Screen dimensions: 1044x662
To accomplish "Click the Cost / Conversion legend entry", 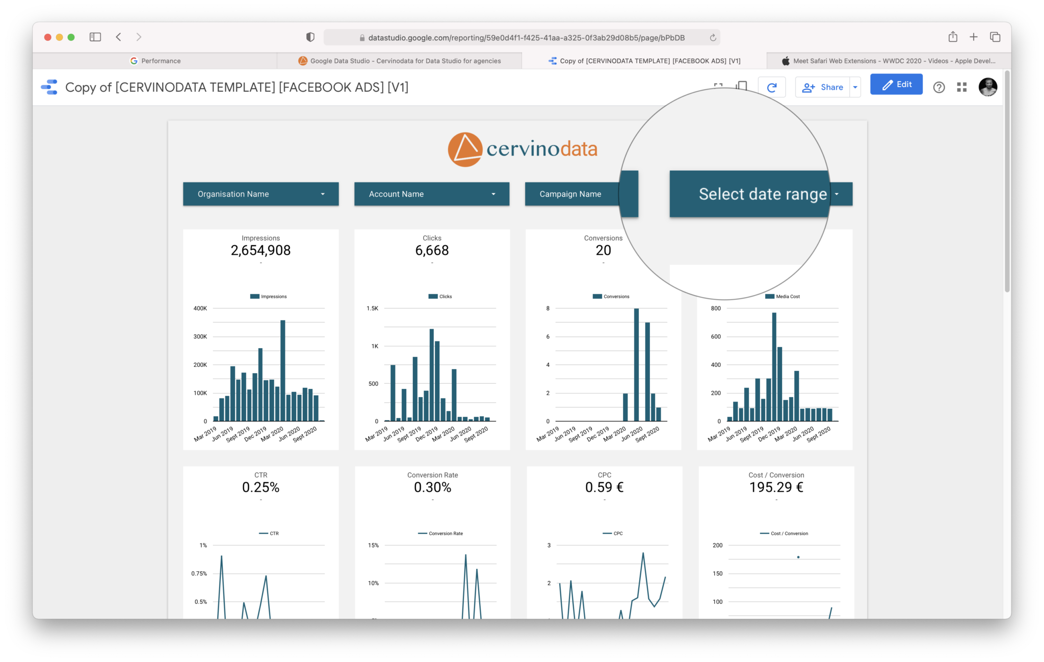I will (x=784, y=533).
